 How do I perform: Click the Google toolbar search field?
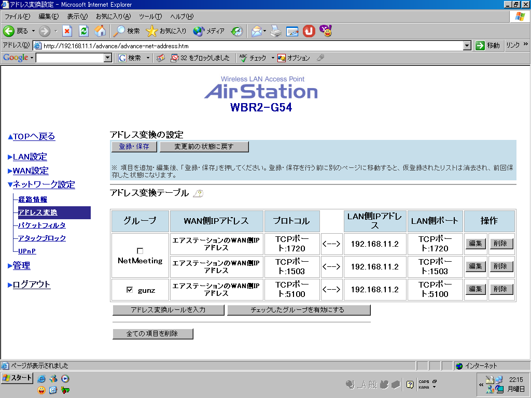70,58
